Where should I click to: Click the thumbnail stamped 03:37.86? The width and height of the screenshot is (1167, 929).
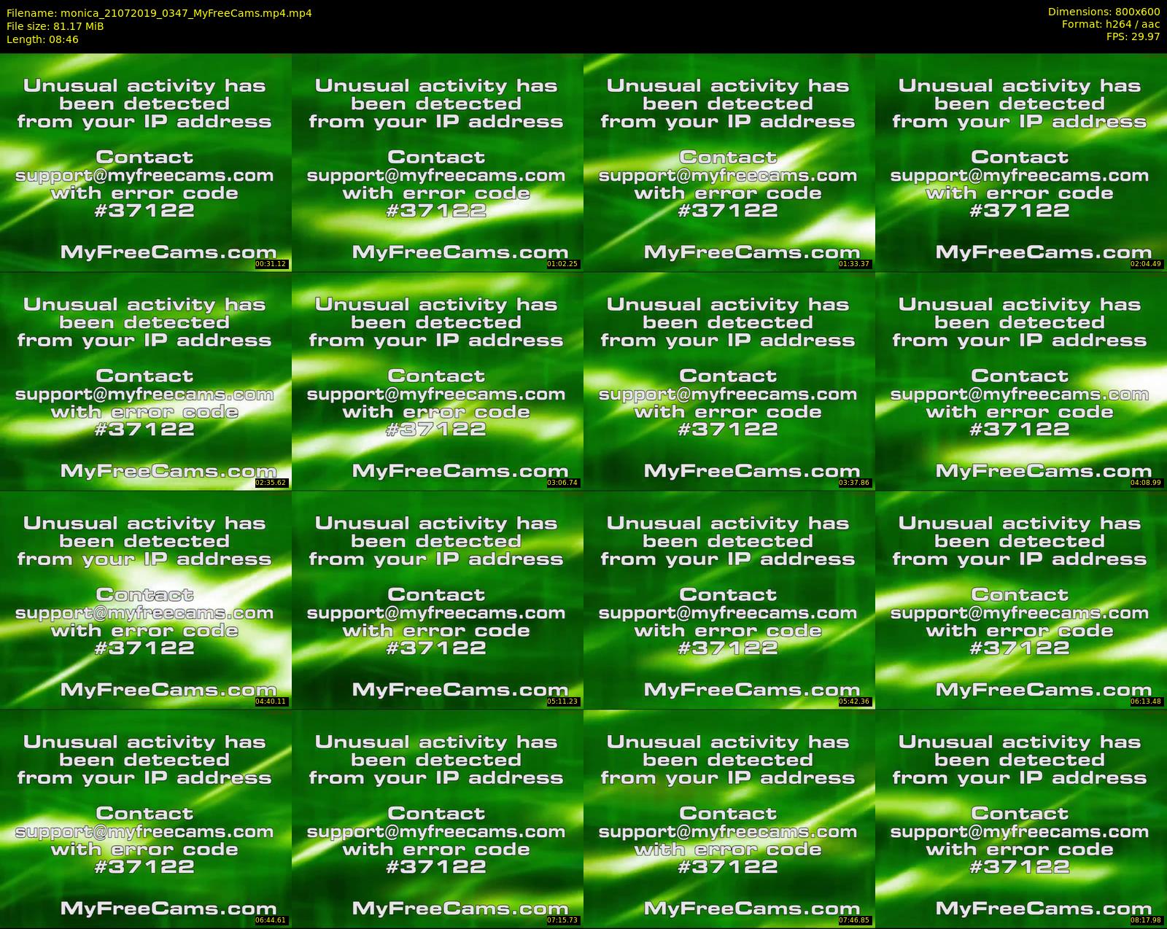tap(729, 381)
